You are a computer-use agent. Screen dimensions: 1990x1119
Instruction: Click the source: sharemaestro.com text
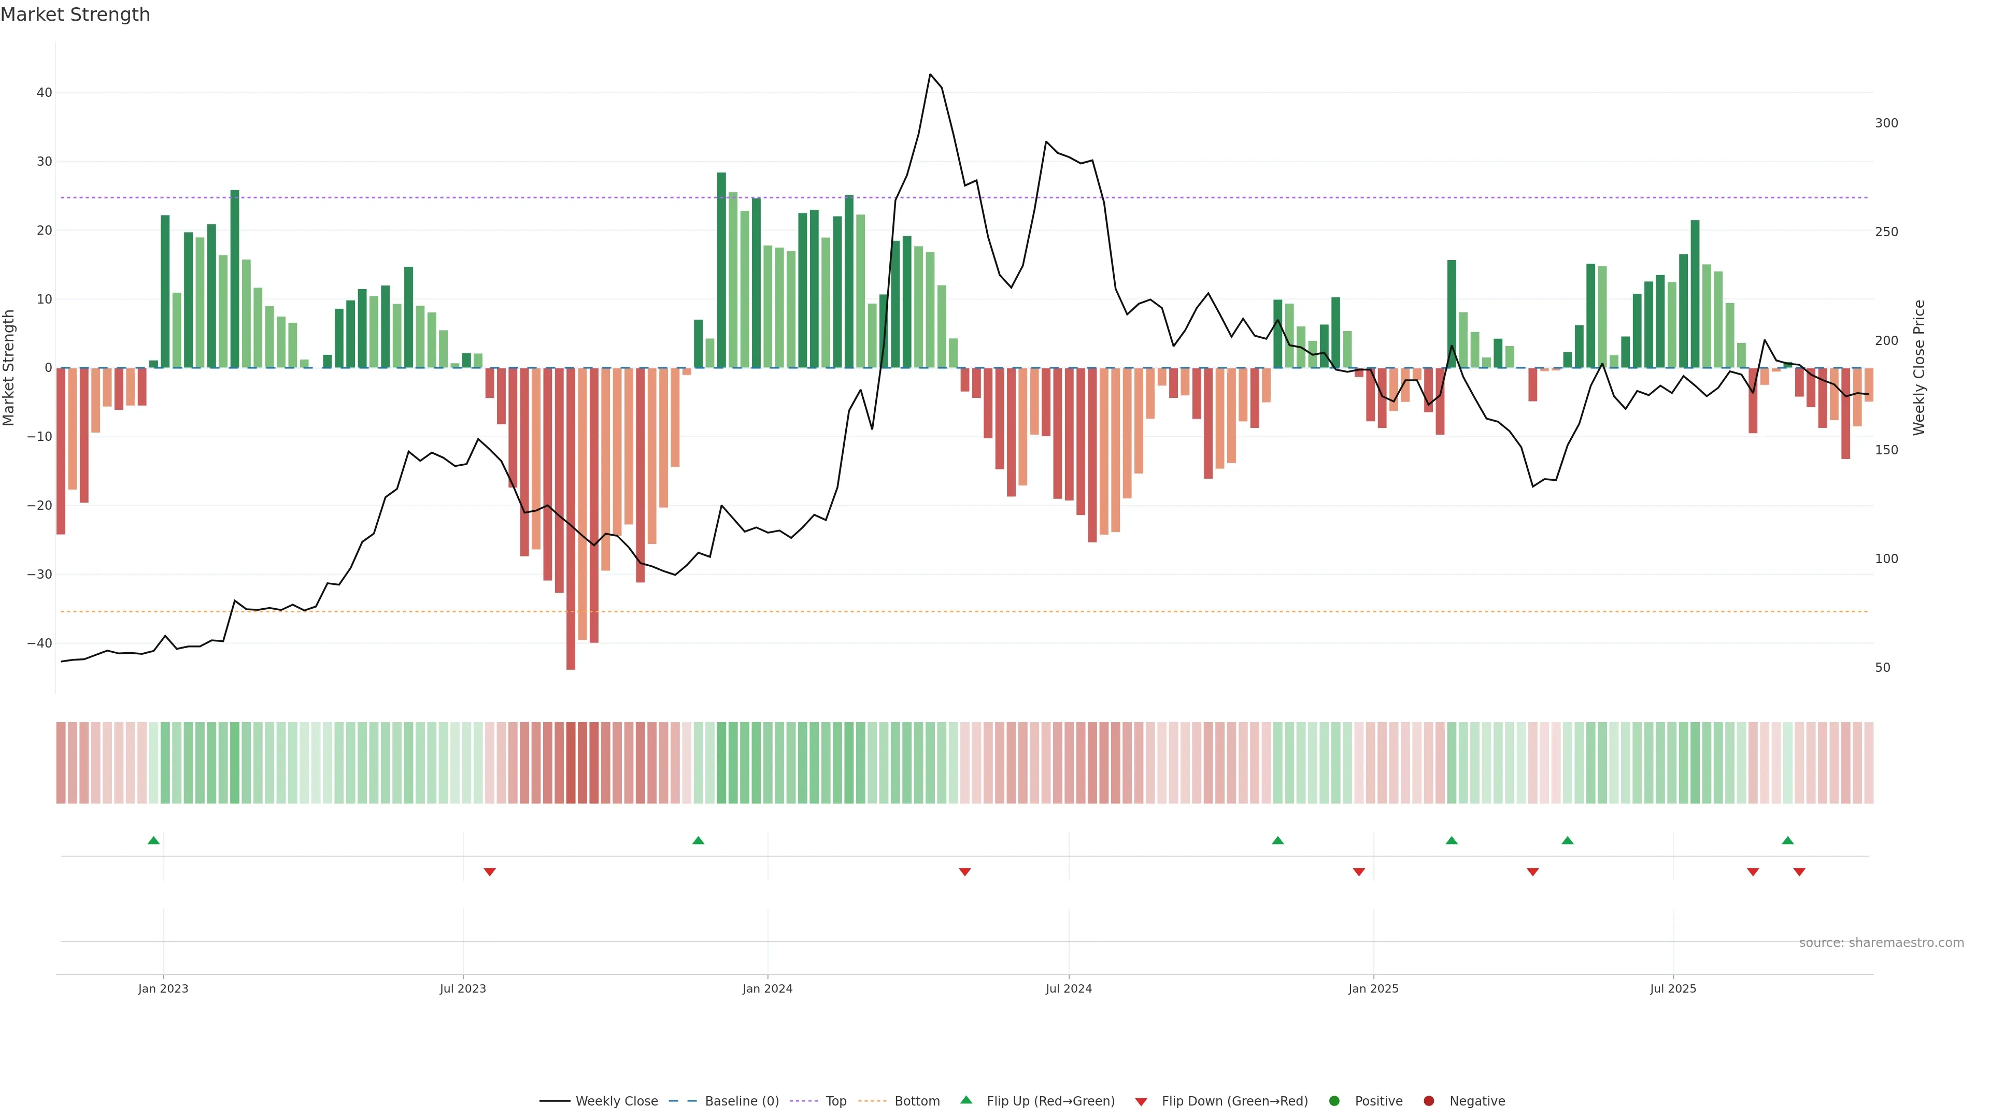point(1881,943)
